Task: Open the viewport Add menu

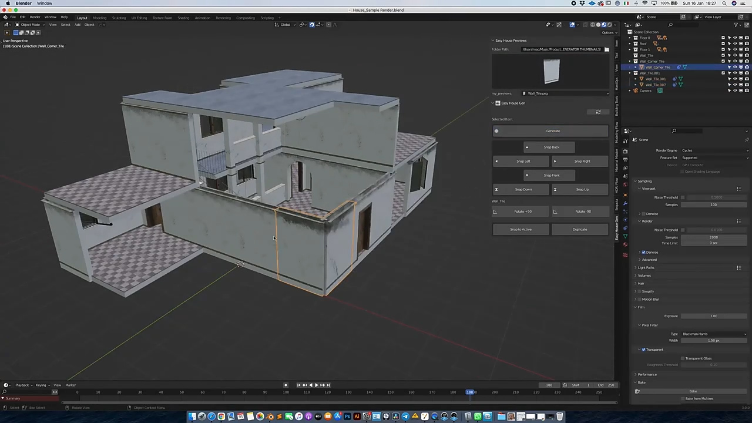Action: pos(77,25)
